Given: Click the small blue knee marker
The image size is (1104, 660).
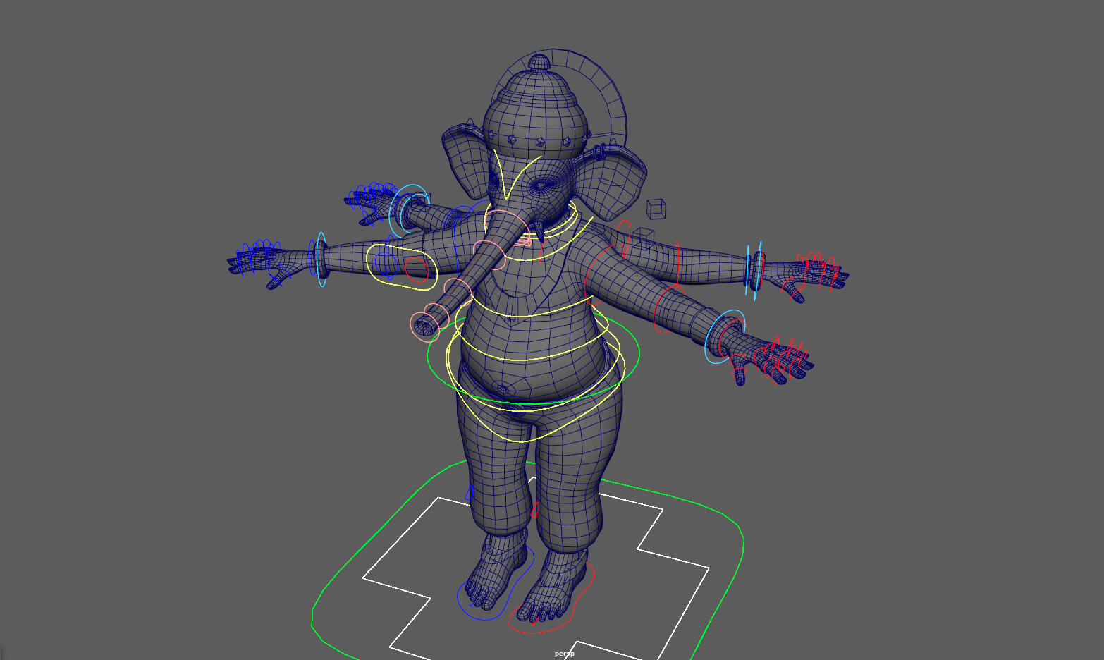Looking at the screenshot, I should point(470,492).
